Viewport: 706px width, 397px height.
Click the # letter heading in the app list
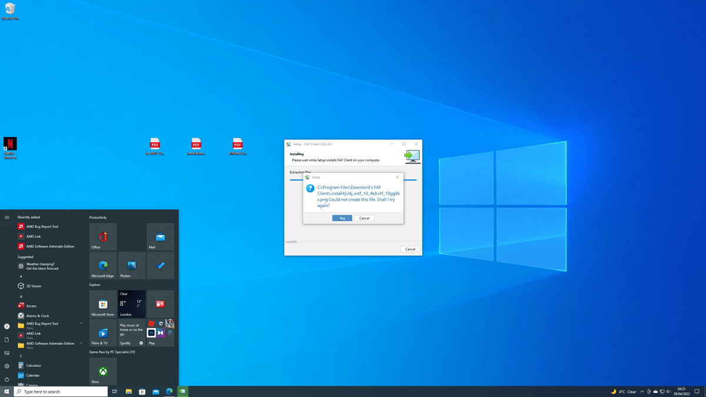point(21,276)
